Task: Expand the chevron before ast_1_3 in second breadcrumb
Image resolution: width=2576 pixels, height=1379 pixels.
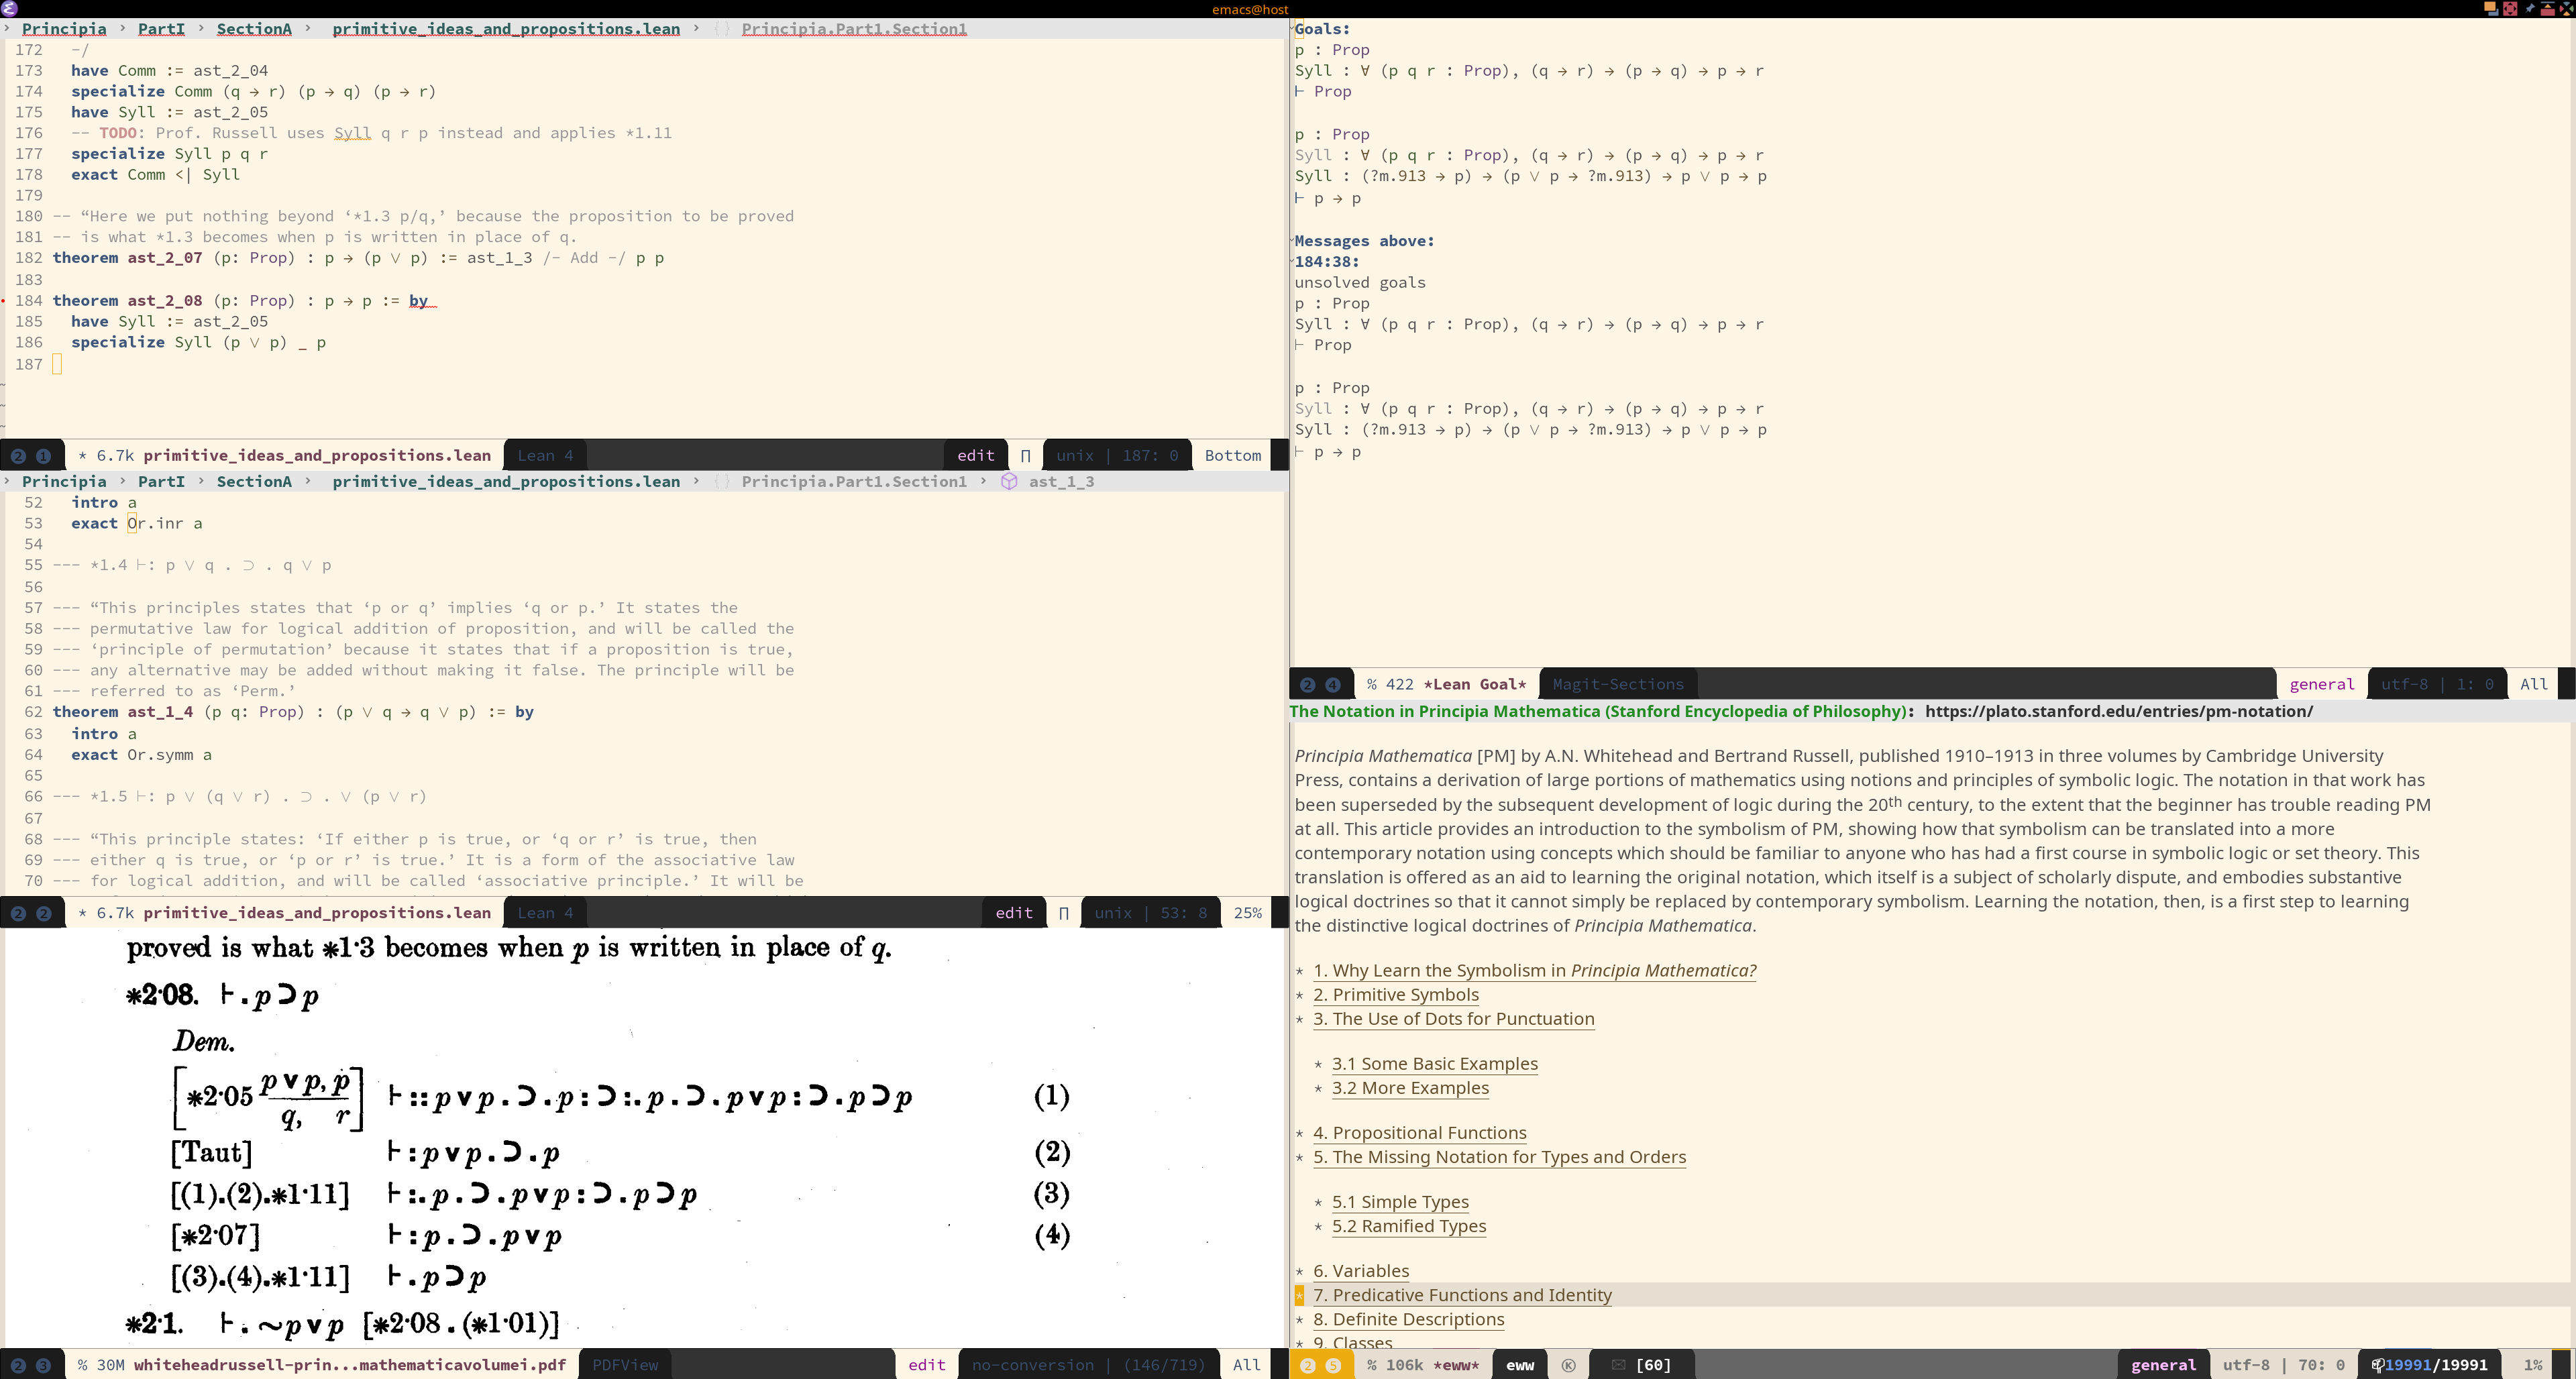Action: coord(983,481)
